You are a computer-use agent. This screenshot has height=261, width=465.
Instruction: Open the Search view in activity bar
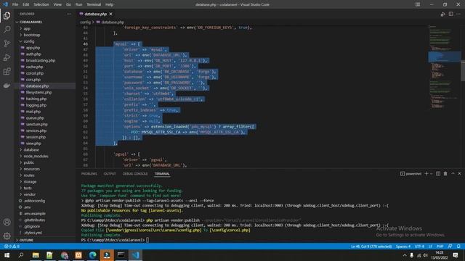click(7, 29)
